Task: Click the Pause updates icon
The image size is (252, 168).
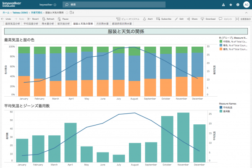Action: click(59, 19)
